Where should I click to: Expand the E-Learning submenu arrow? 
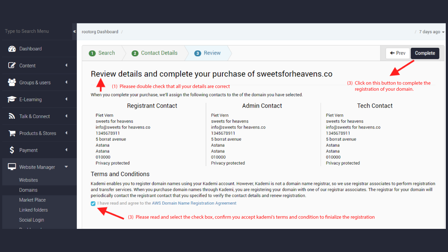pos(66,99)
